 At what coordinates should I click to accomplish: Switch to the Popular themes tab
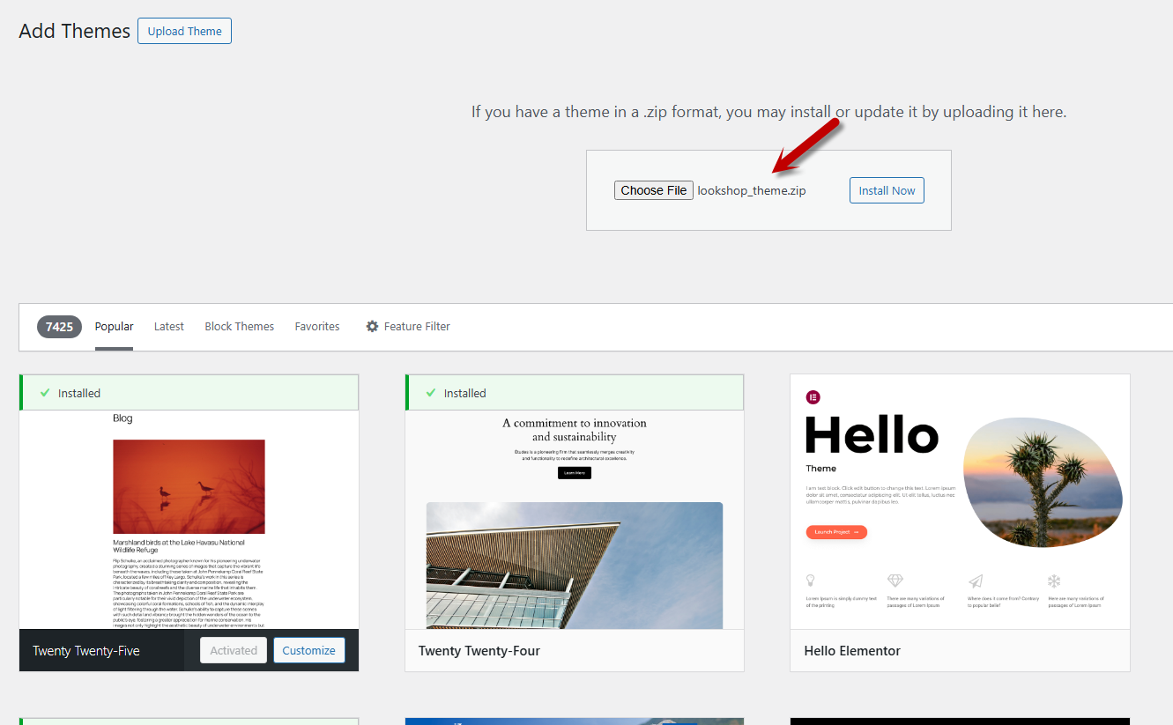(114, 327)
